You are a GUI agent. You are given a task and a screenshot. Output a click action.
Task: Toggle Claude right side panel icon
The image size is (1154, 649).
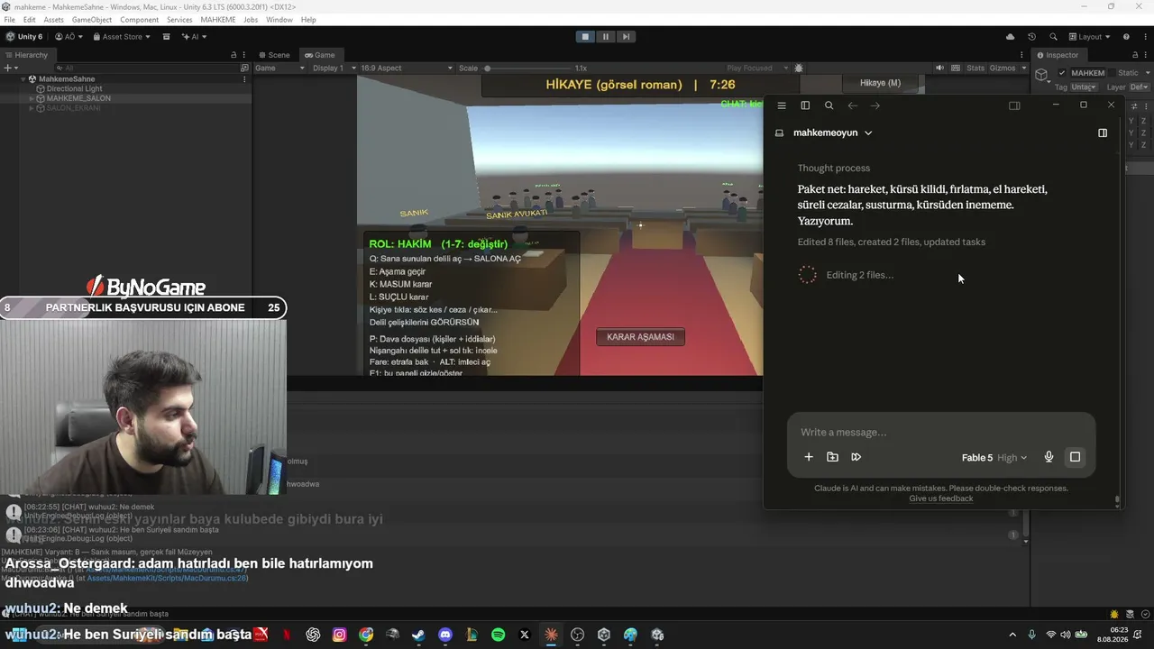(x=1014, y=105)
